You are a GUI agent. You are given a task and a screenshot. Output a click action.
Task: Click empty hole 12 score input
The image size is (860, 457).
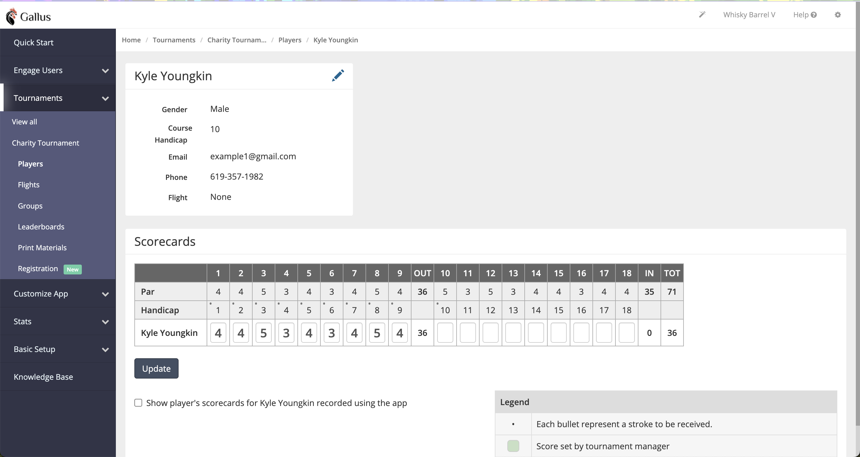490,333
